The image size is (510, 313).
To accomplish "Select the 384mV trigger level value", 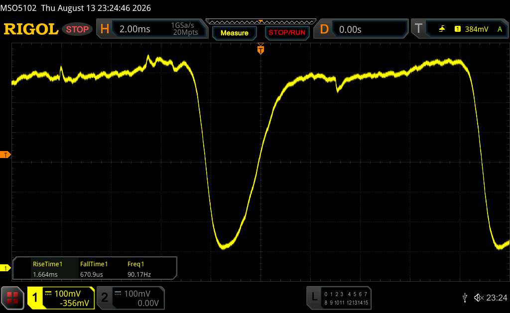I will (x=477, y=29).
